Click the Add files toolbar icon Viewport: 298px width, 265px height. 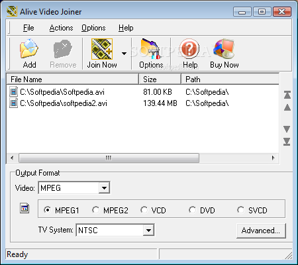tap(29, 48)
